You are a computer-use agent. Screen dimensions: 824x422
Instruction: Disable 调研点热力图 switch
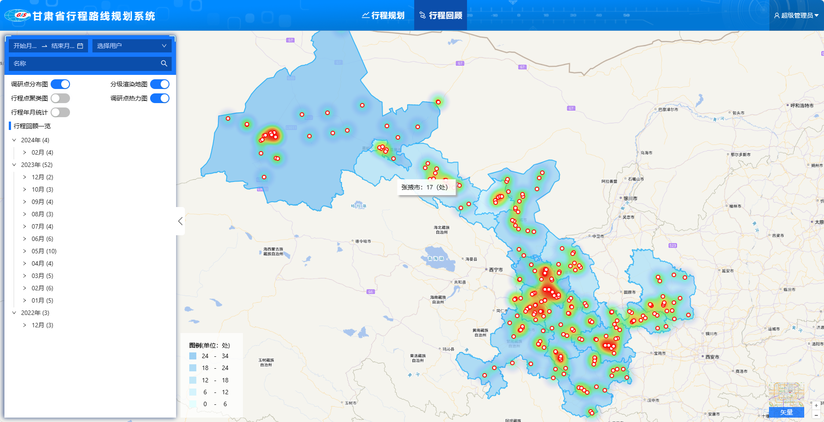coord(160,98)
